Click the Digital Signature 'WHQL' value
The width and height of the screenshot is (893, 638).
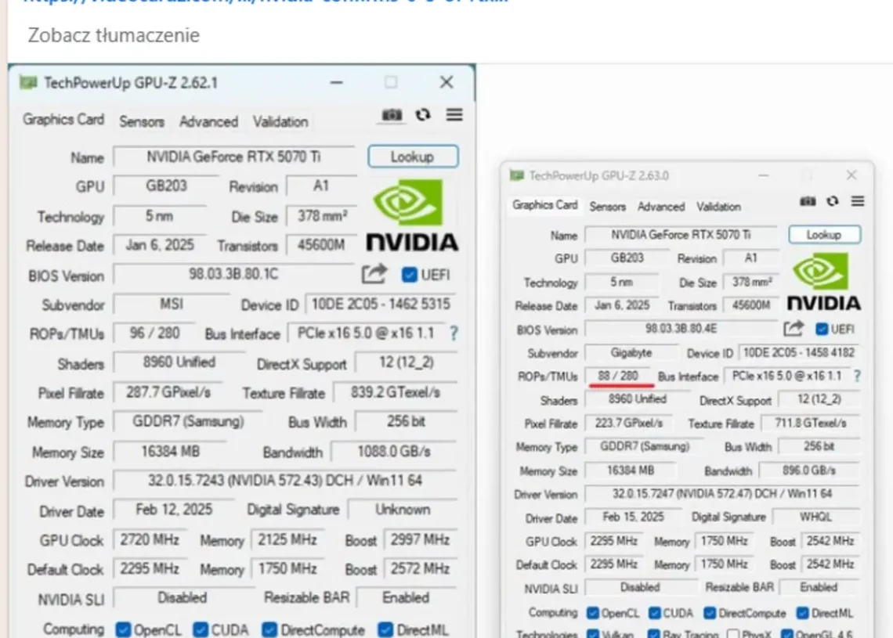point(816,517)
